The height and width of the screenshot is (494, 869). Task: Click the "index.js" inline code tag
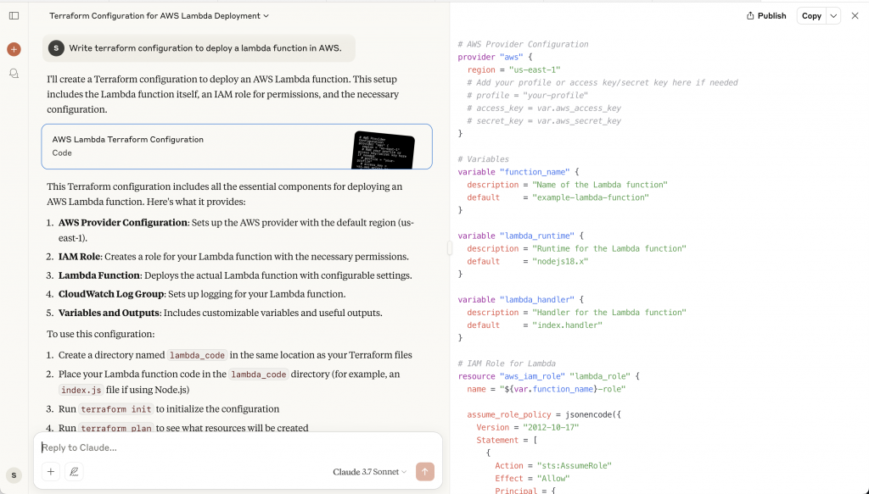pyautogui.click(x=81, y=390)
